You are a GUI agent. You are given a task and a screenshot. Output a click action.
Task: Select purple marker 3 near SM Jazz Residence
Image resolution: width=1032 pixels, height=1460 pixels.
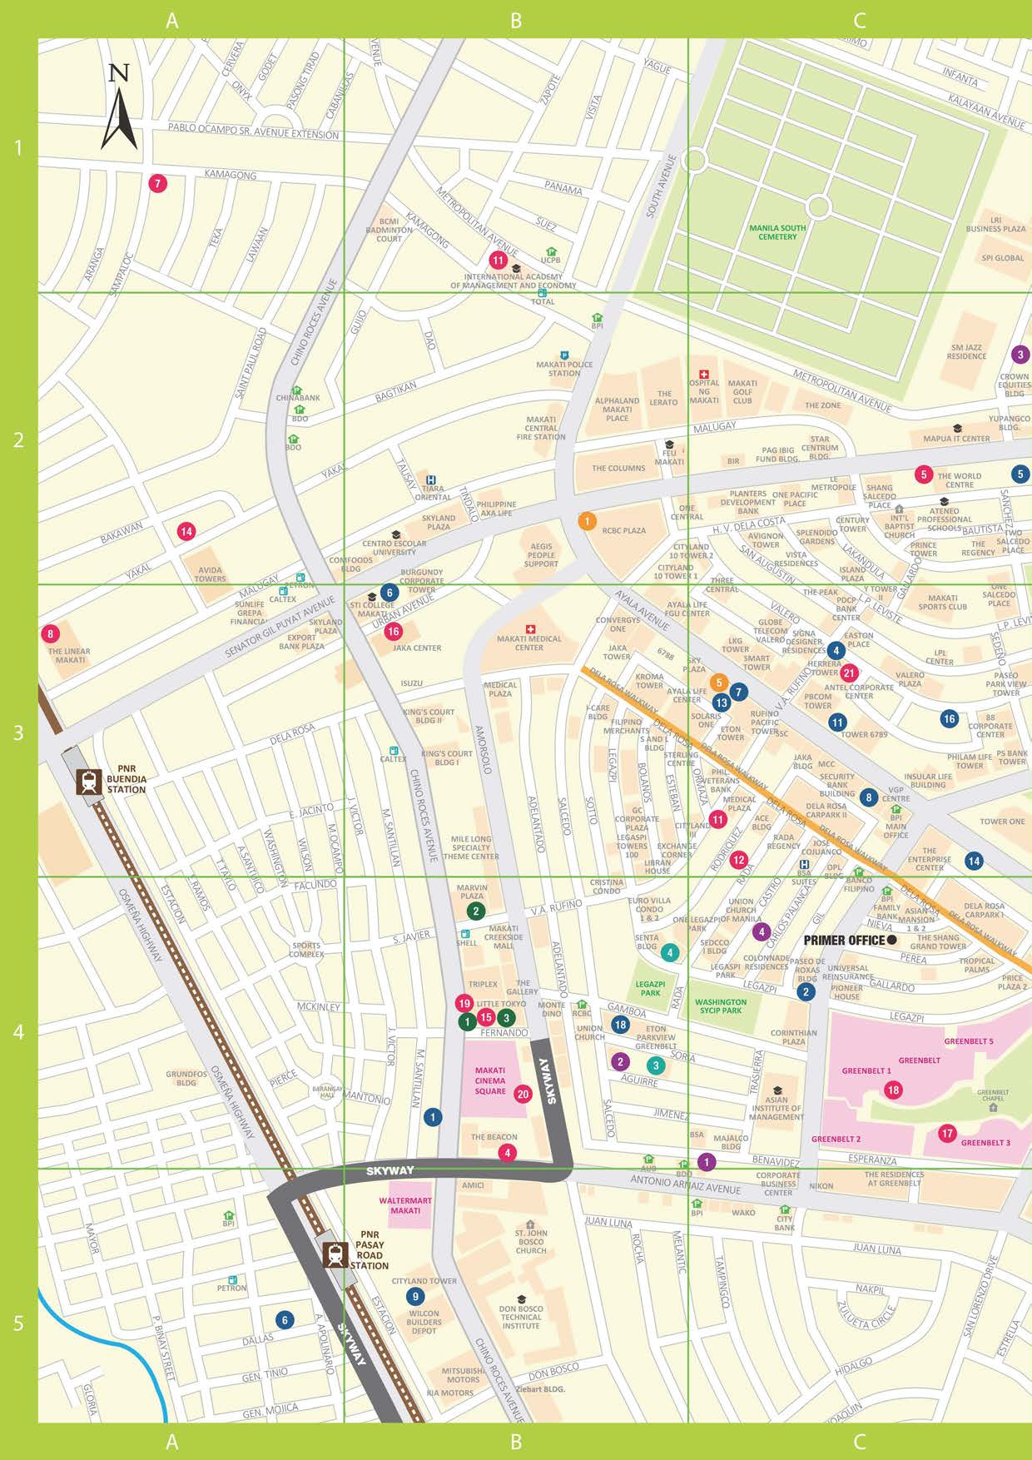[x=1020, y=355]
